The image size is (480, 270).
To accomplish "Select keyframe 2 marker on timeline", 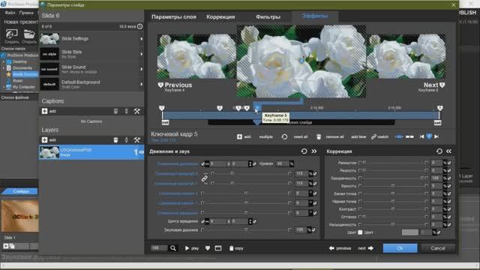I will (x=220, y=108).
